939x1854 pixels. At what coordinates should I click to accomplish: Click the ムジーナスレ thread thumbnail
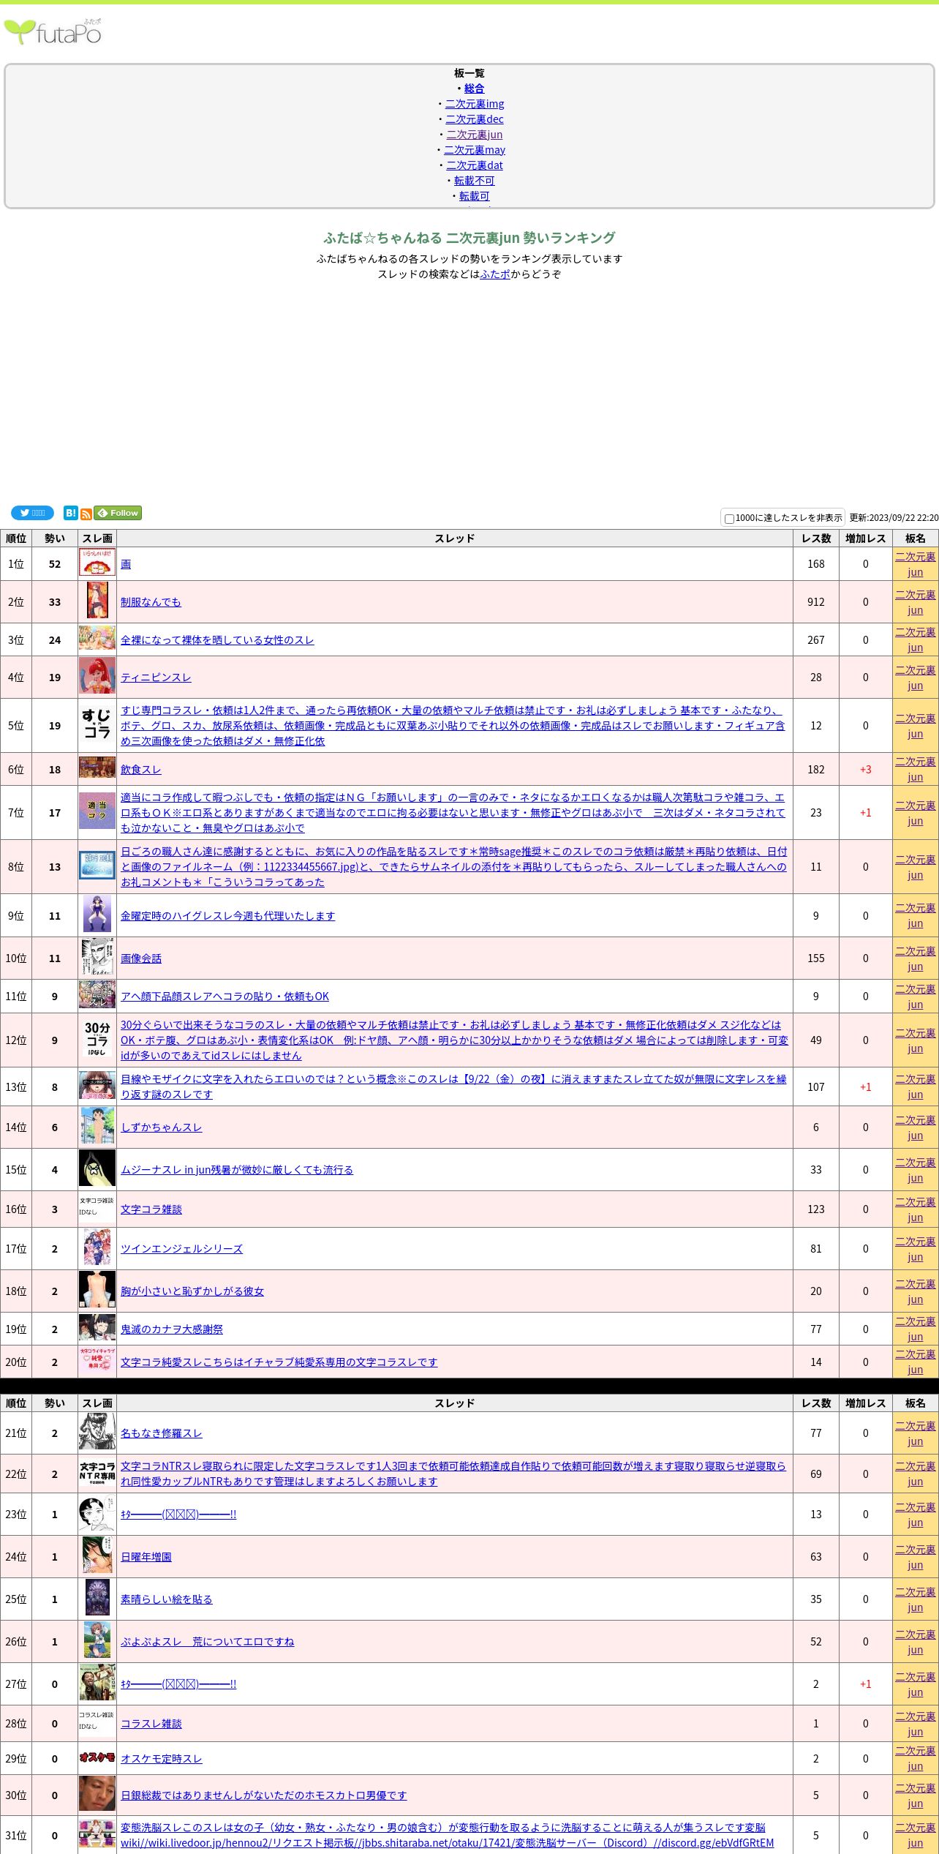(97, 1168)
